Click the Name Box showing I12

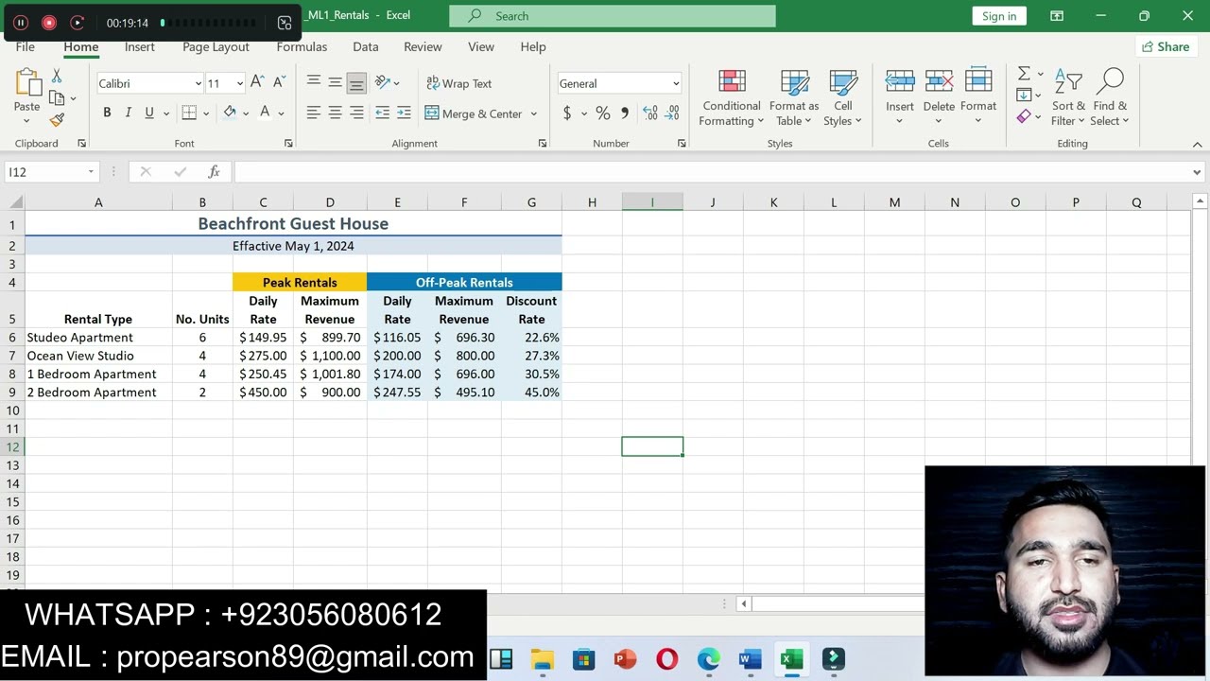(x=52, y=172)
